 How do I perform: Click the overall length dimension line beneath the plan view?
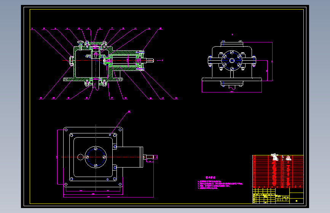tap(108, 197)
